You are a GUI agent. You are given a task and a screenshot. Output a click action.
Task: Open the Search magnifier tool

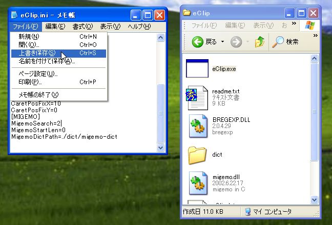tap(278, 42)
